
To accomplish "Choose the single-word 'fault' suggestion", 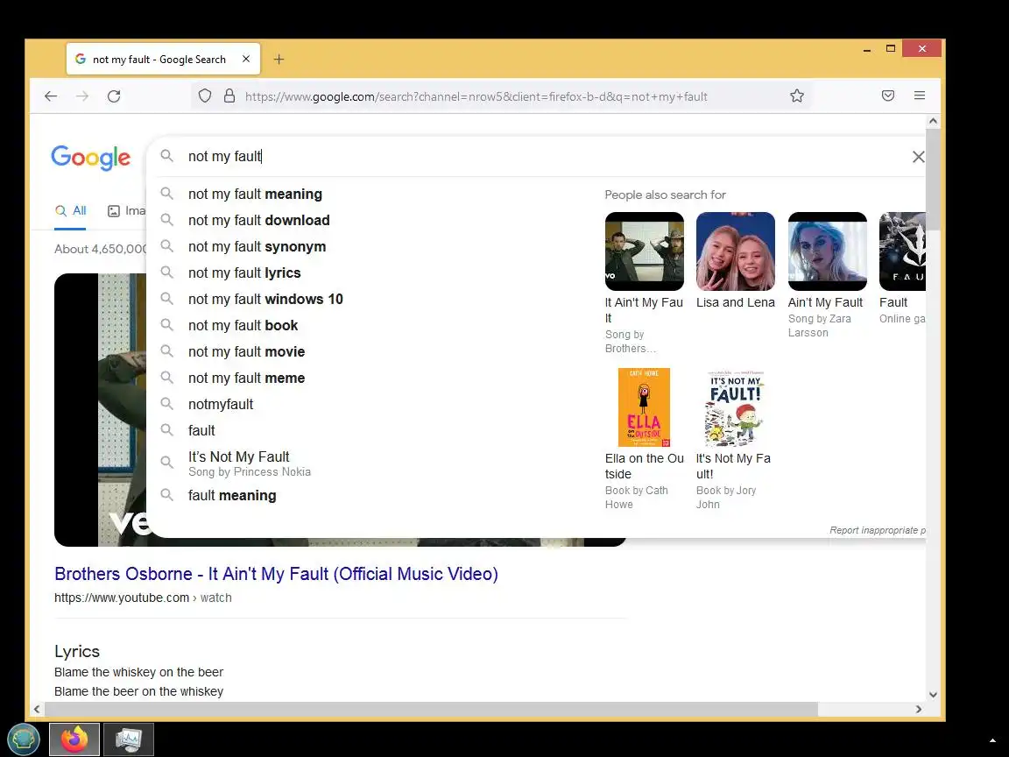I will pos(201,431).
